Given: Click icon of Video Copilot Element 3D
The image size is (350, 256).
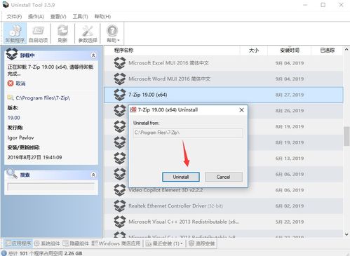Looking at the screenshot, I should tap(120, 190).
